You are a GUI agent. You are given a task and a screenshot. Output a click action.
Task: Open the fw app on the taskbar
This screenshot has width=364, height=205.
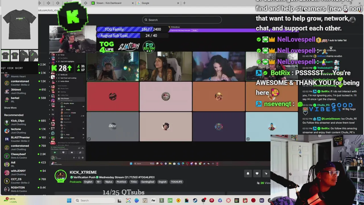[153, 200]
